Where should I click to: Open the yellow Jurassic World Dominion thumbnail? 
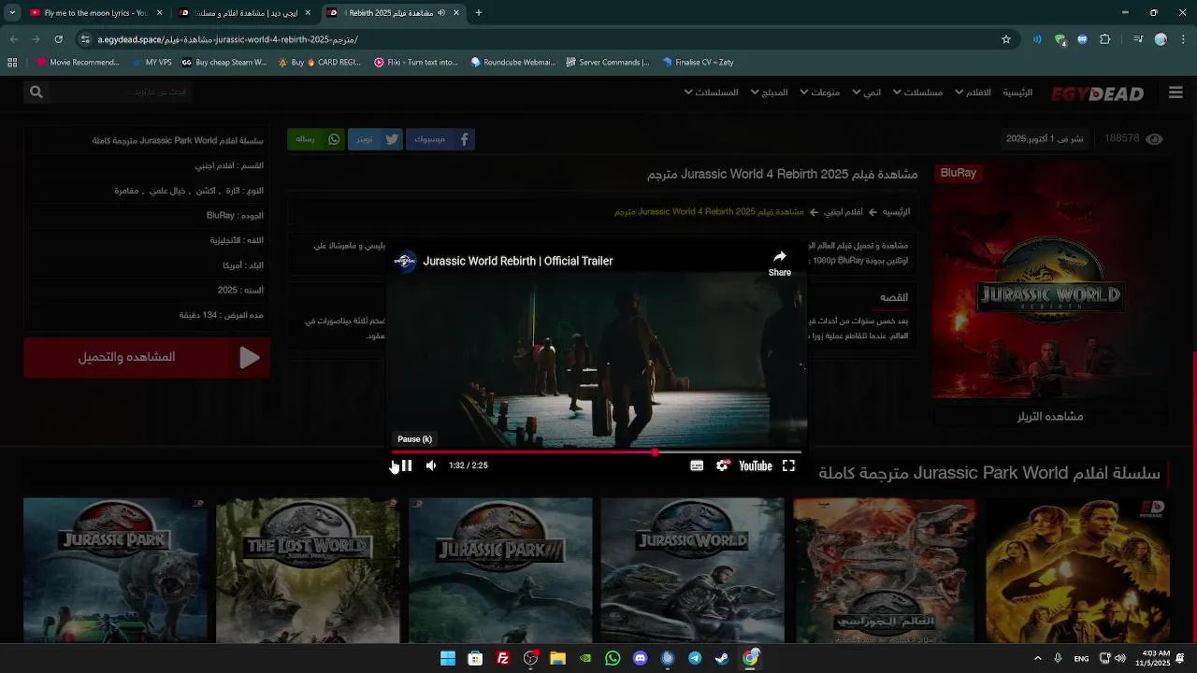(1077, 570)
